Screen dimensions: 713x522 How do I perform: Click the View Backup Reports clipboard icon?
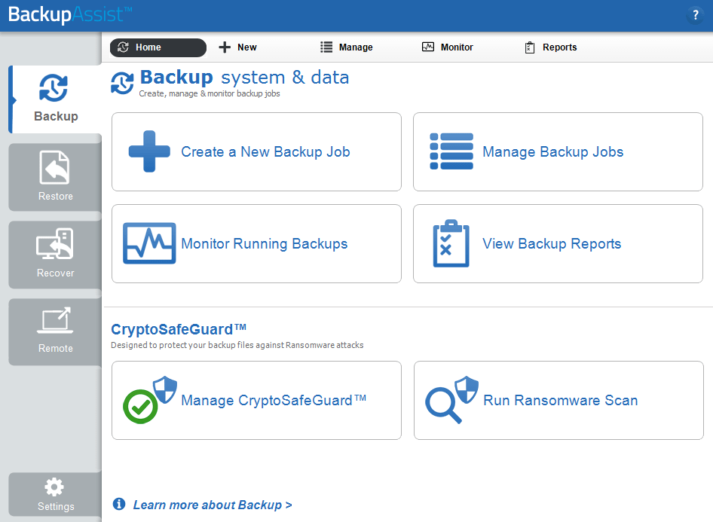click(451, 243)
